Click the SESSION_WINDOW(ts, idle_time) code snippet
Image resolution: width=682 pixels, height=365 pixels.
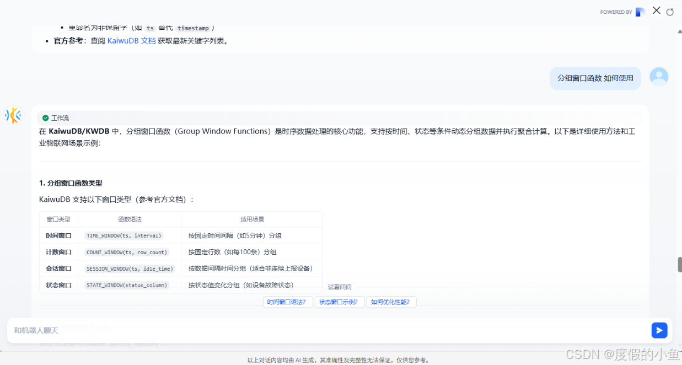(130, 269)
